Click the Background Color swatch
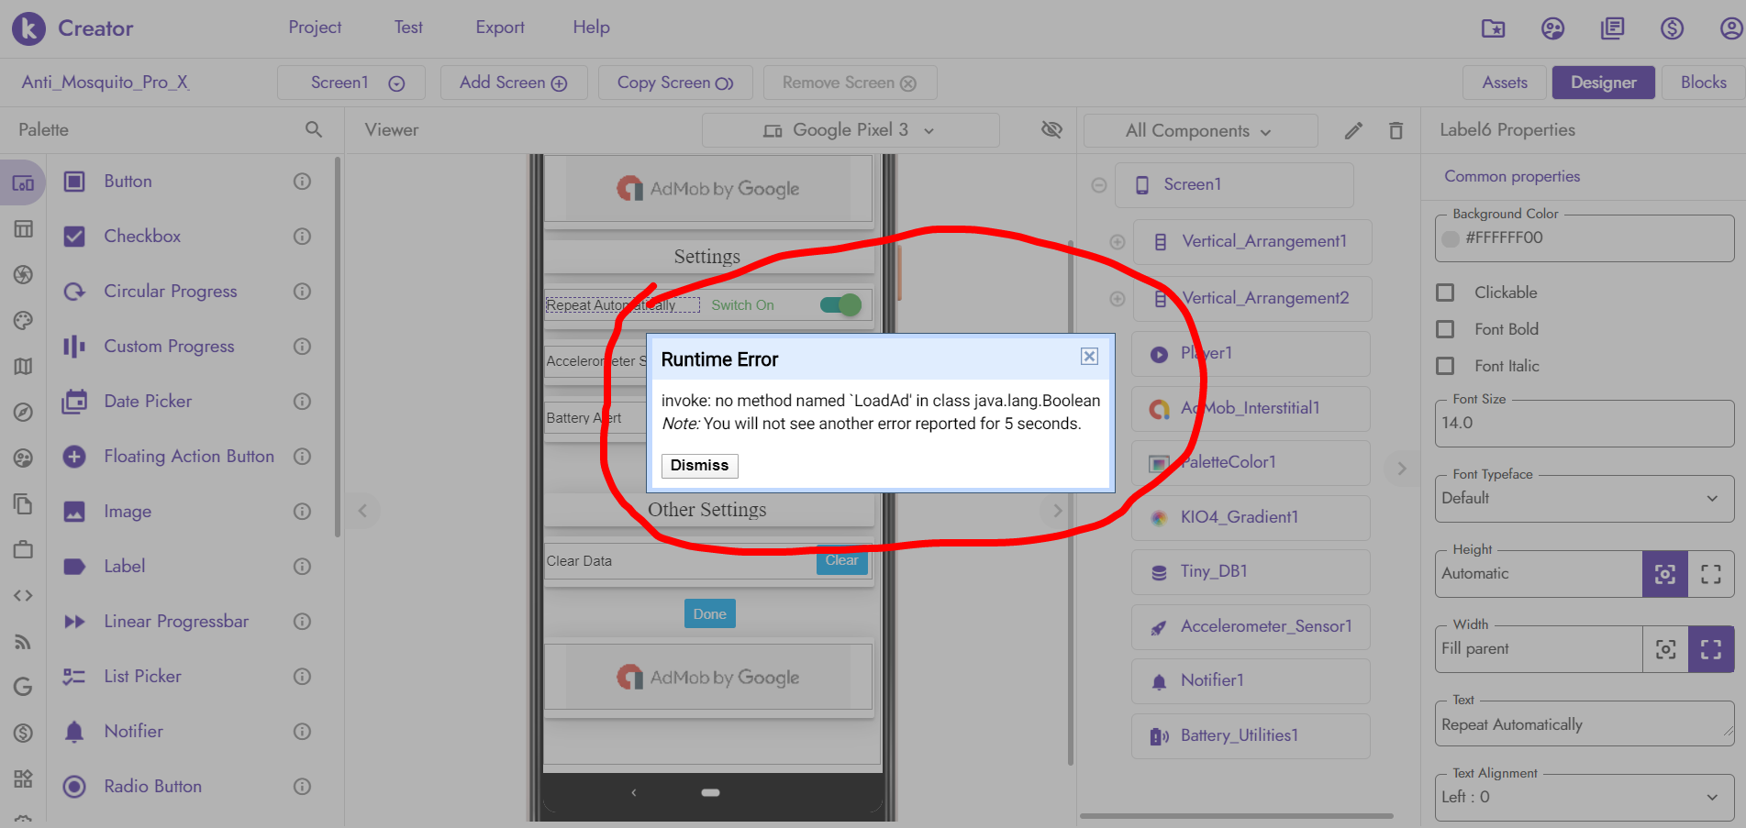Viewport: 1746px width, 828px height. pos(1451,238)
